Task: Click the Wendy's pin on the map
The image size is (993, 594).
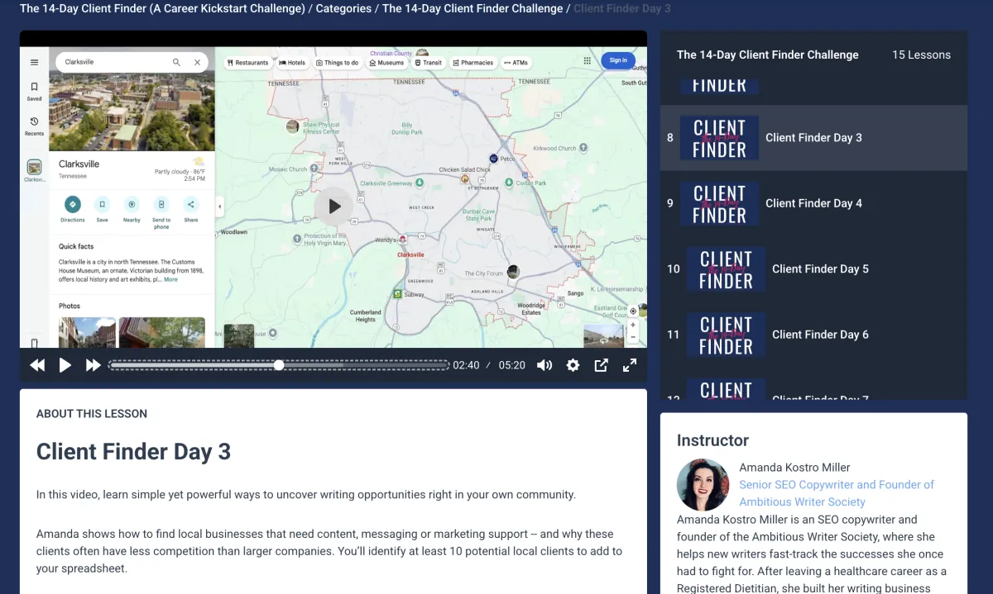Action: click(x=403, y=239)
